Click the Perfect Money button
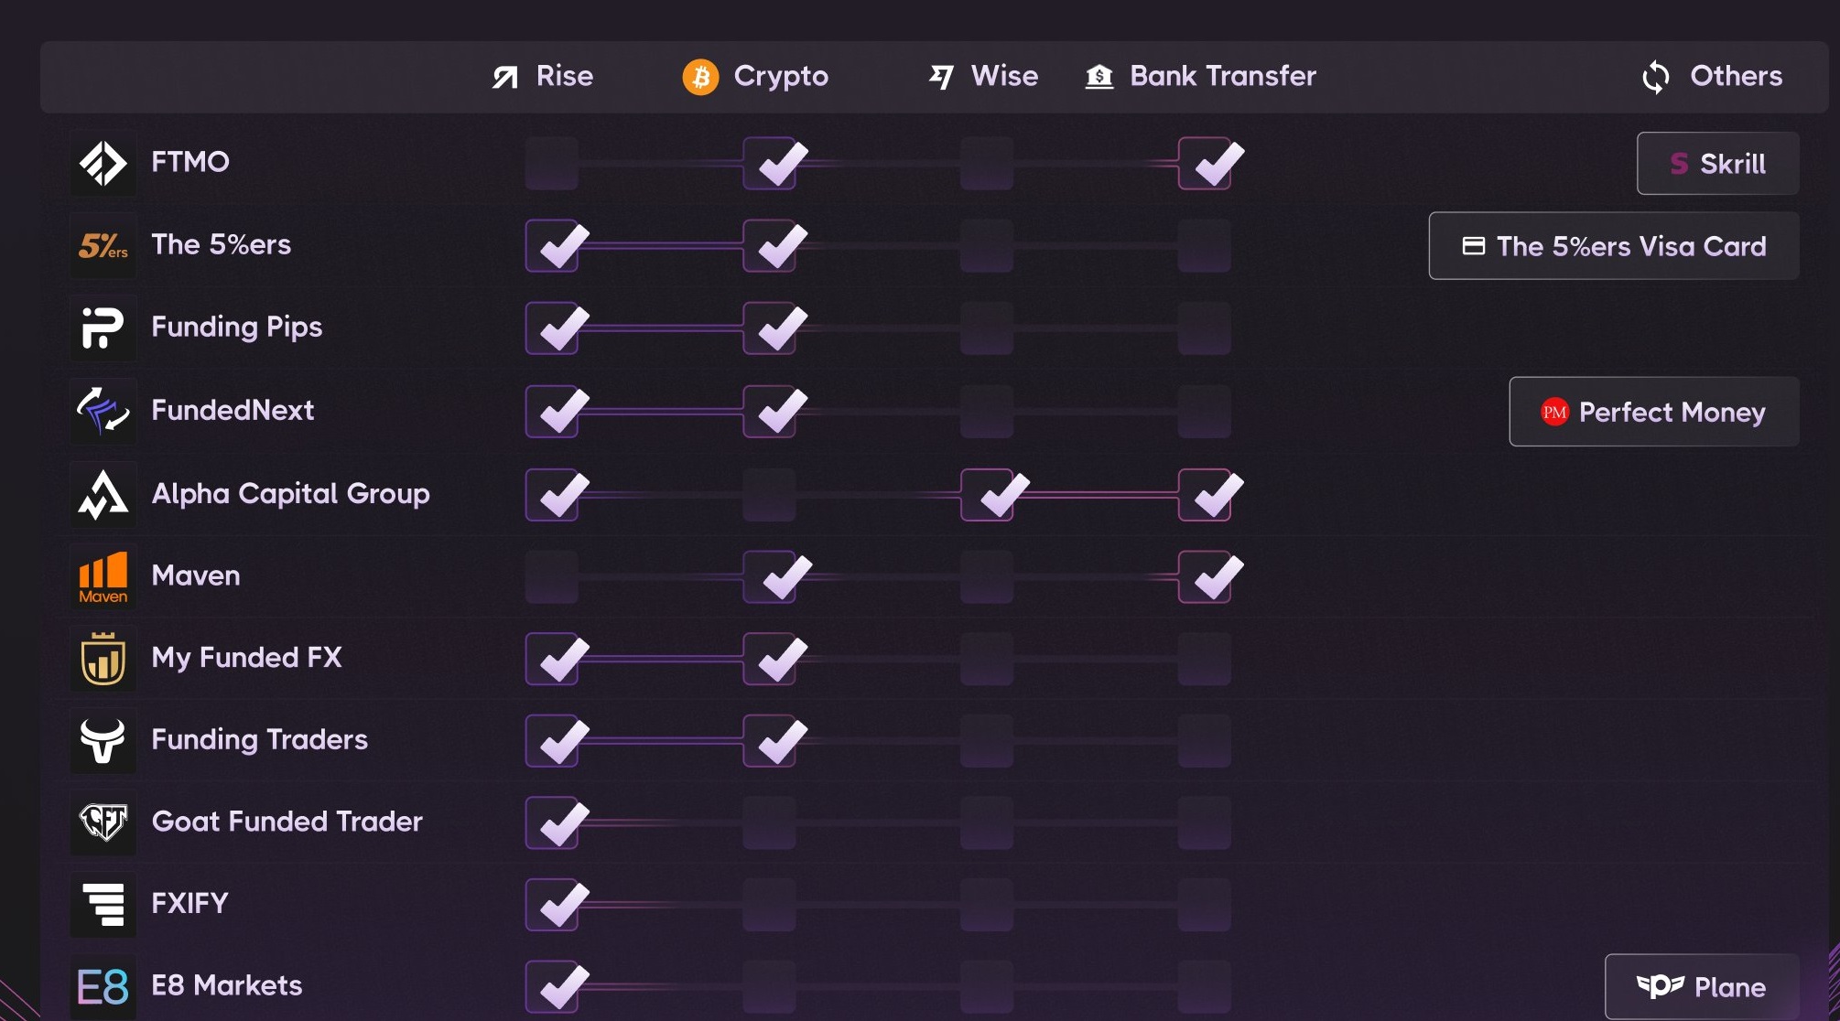The height and width of the screenshot is (1021, 1840). coord(1654,412)
